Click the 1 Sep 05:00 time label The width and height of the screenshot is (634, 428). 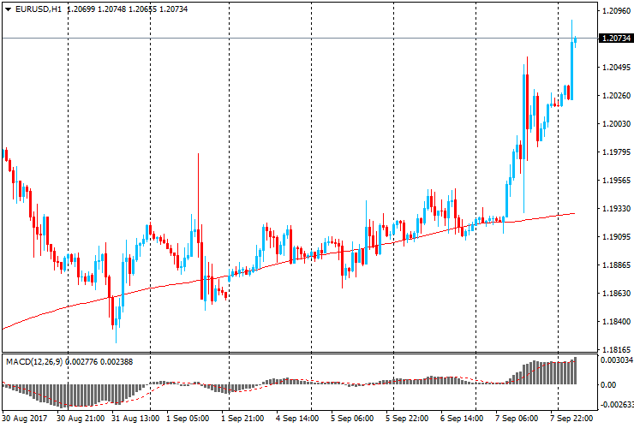(188, 419)
